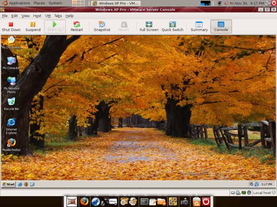Switch VM to Full Screen
This screenshot has width=277, height=207.
(x=149, y=27)
